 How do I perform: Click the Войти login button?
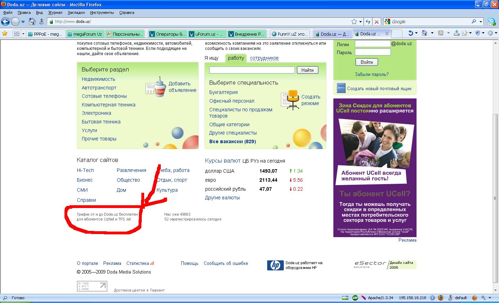[367, 62]
